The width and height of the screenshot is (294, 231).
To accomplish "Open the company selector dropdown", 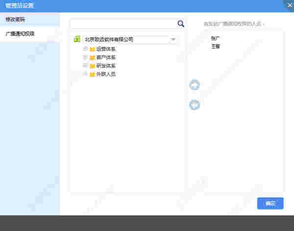I will click(173, 39).
